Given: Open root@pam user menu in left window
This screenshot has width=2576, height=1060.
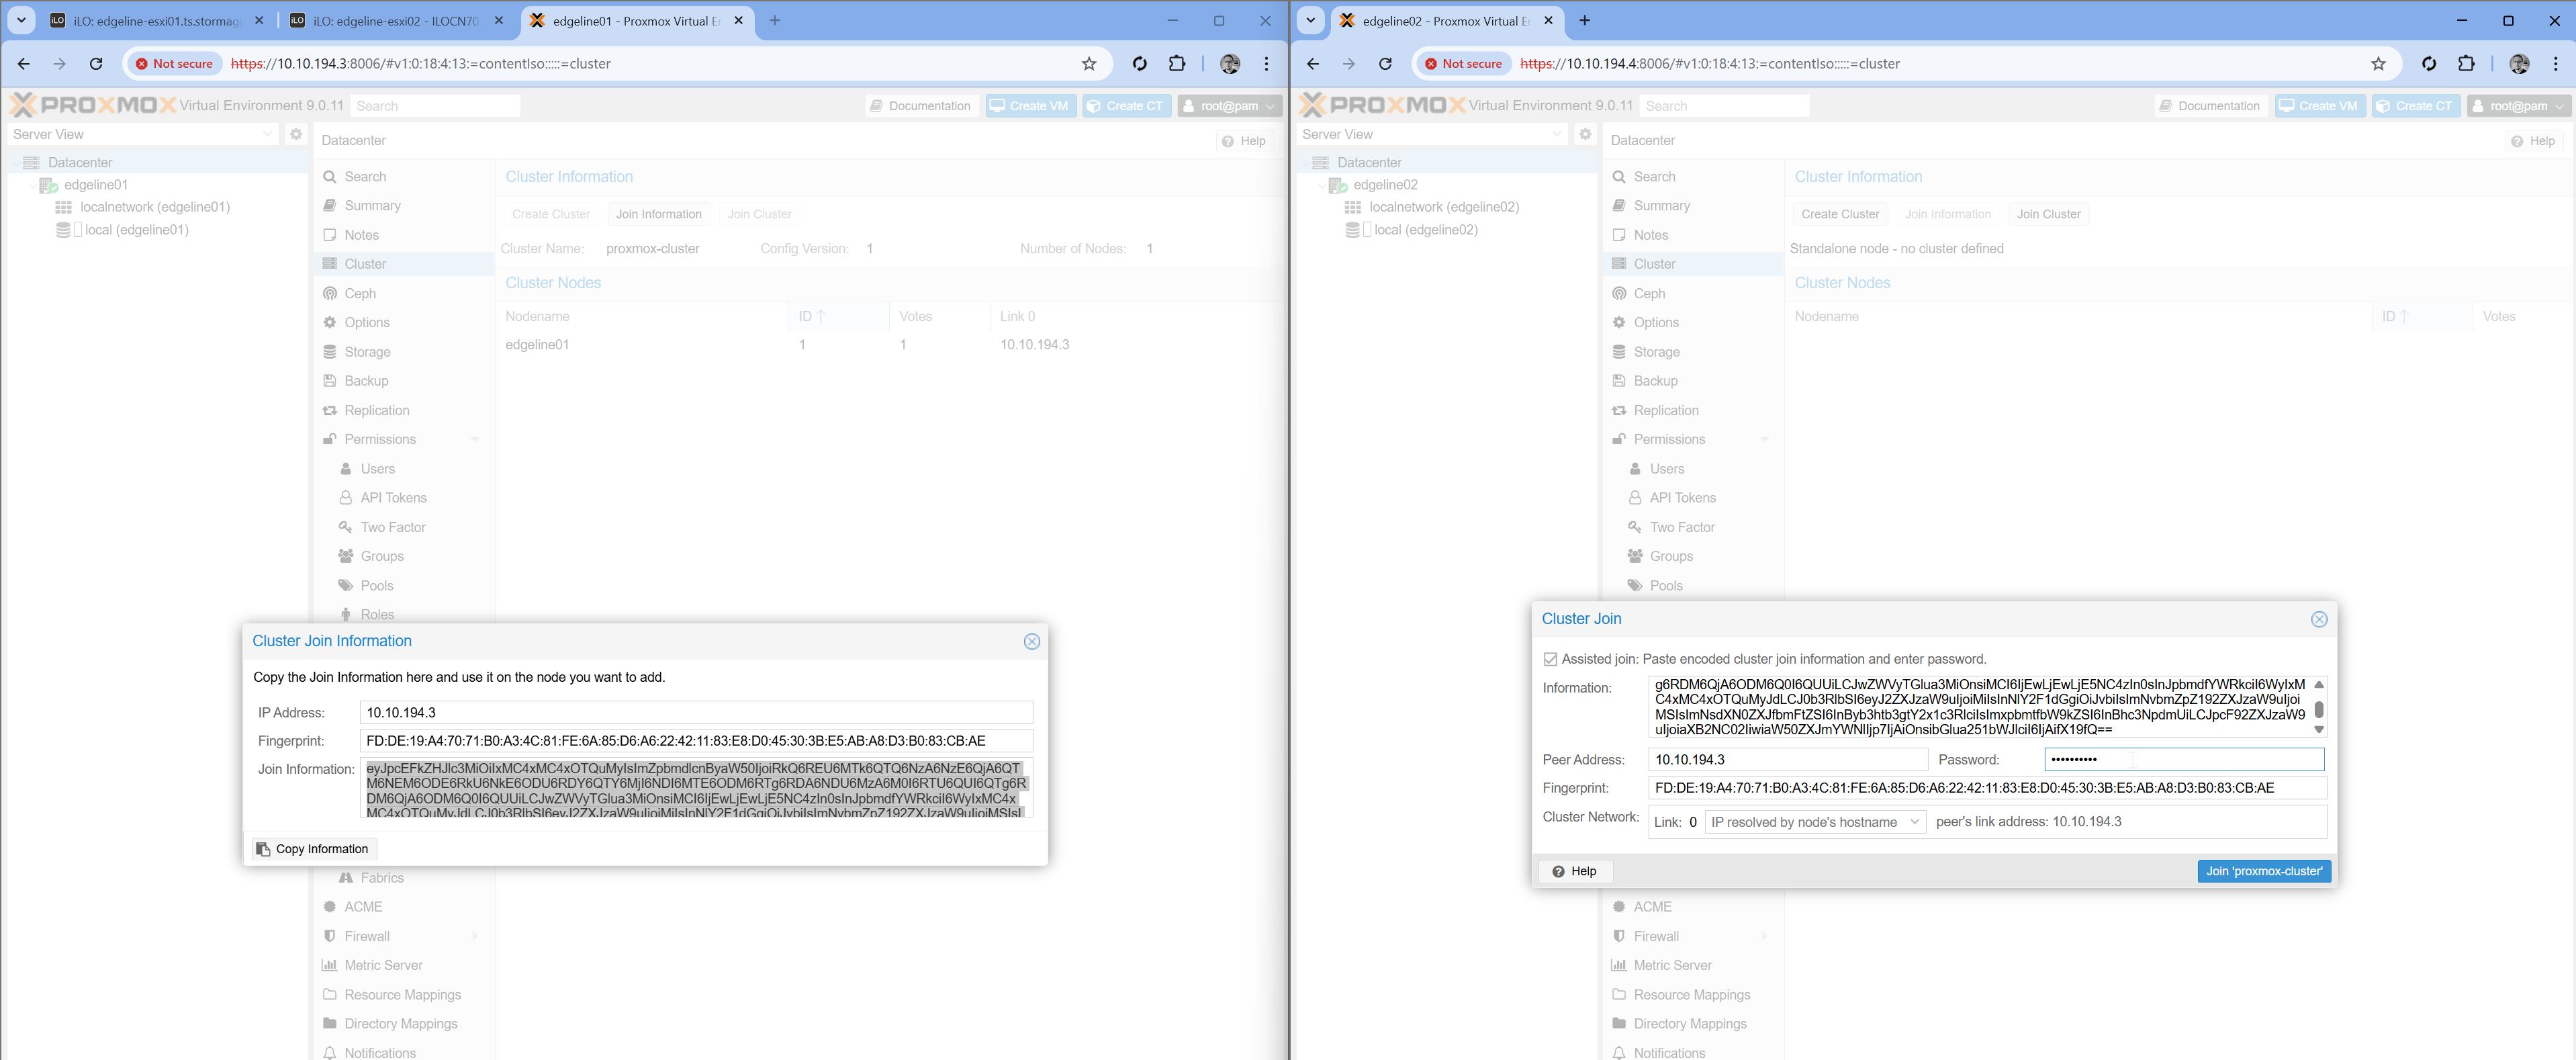Looking at the screenshot, I should coord(1229,106).
